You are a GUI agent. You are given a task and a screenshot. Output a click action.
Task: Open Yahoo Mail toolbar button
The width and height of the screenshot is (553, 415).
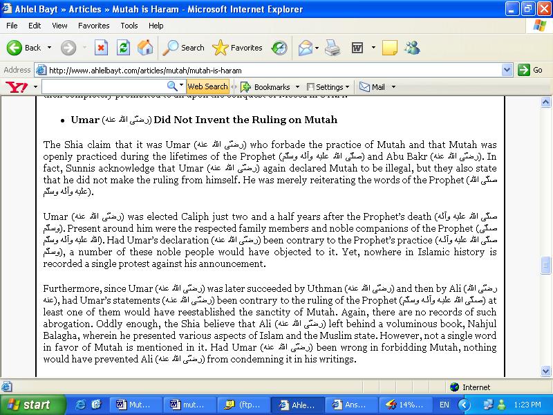tap(372, 87)
